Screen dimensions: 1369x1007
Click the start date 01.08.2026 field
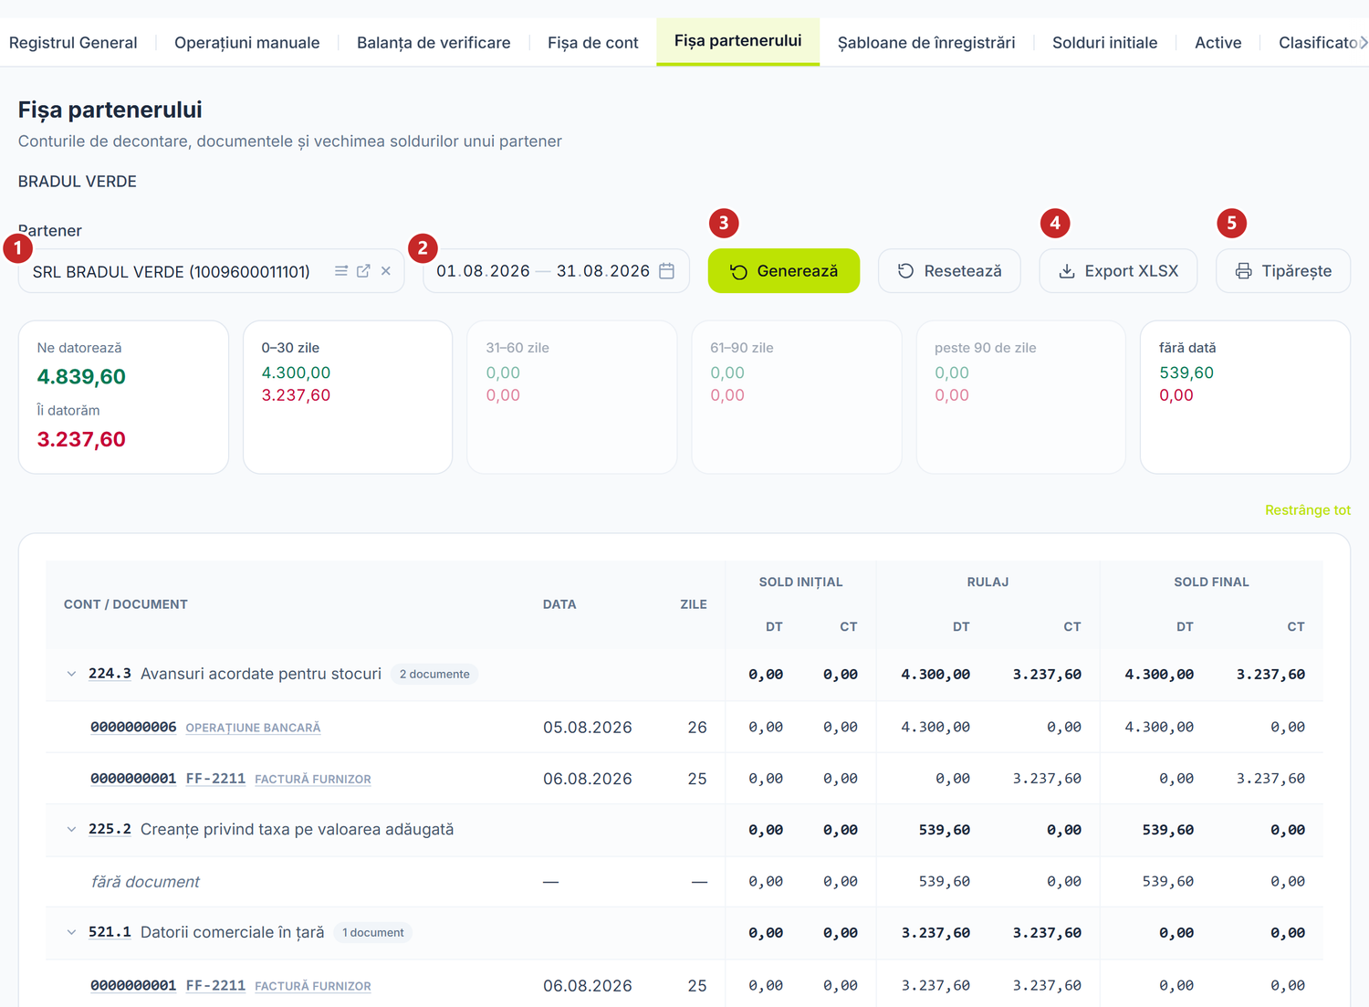coord(483,271)
